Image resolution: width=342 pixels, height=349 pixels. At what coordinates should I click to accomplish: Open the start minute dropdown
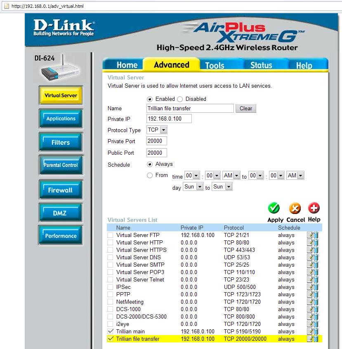pyautogui.click(x=213, y=176)
